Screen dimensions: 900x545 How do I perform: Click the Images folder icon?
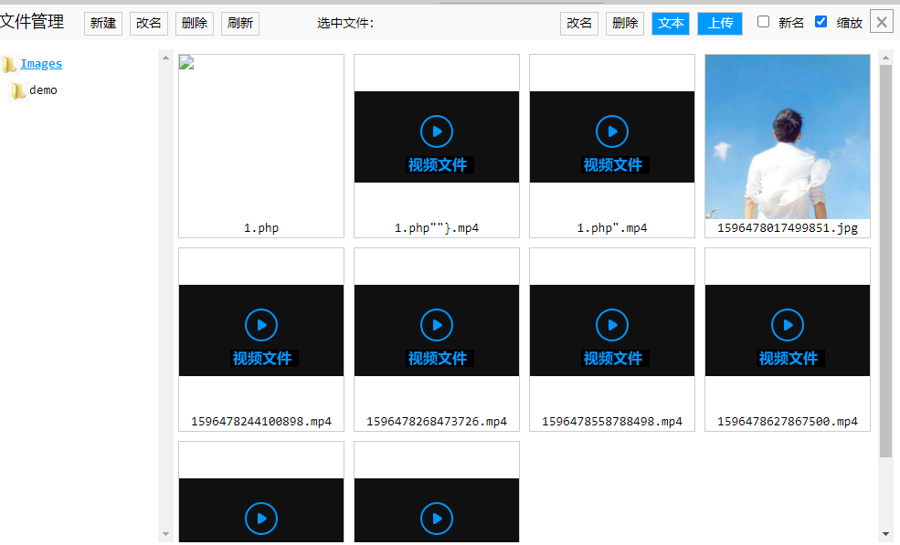click(9, 64)
